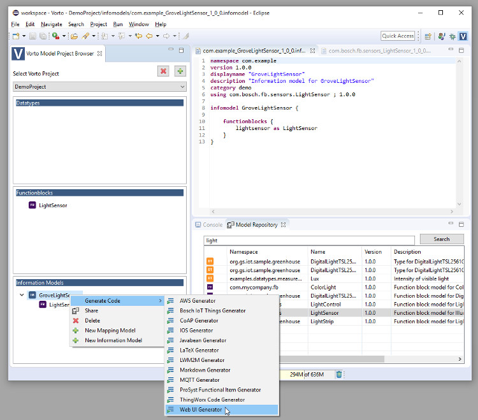The height and width of the screenshot is (420, 478).
Task: Click the Back navigation arrow icon
Action: 149,36
